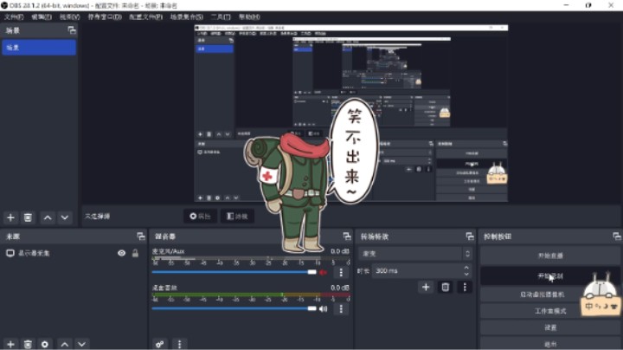Open source 属性 properties button
This screenshot has height=350, width=623.
(x=200, y=216)
